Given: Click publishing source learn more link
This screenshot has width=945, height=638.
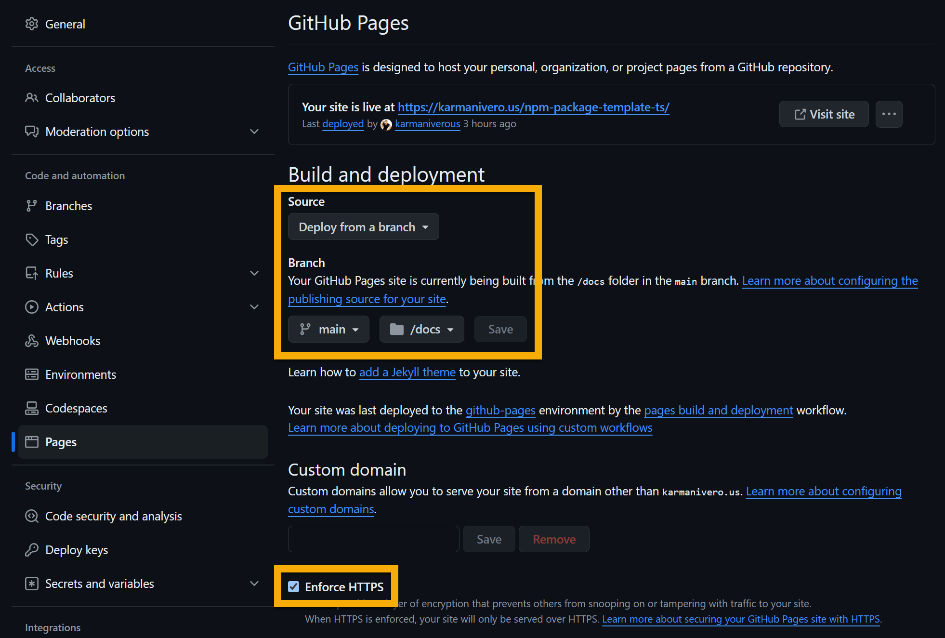Looking at the screenshot, I should (x=830, y=280).
